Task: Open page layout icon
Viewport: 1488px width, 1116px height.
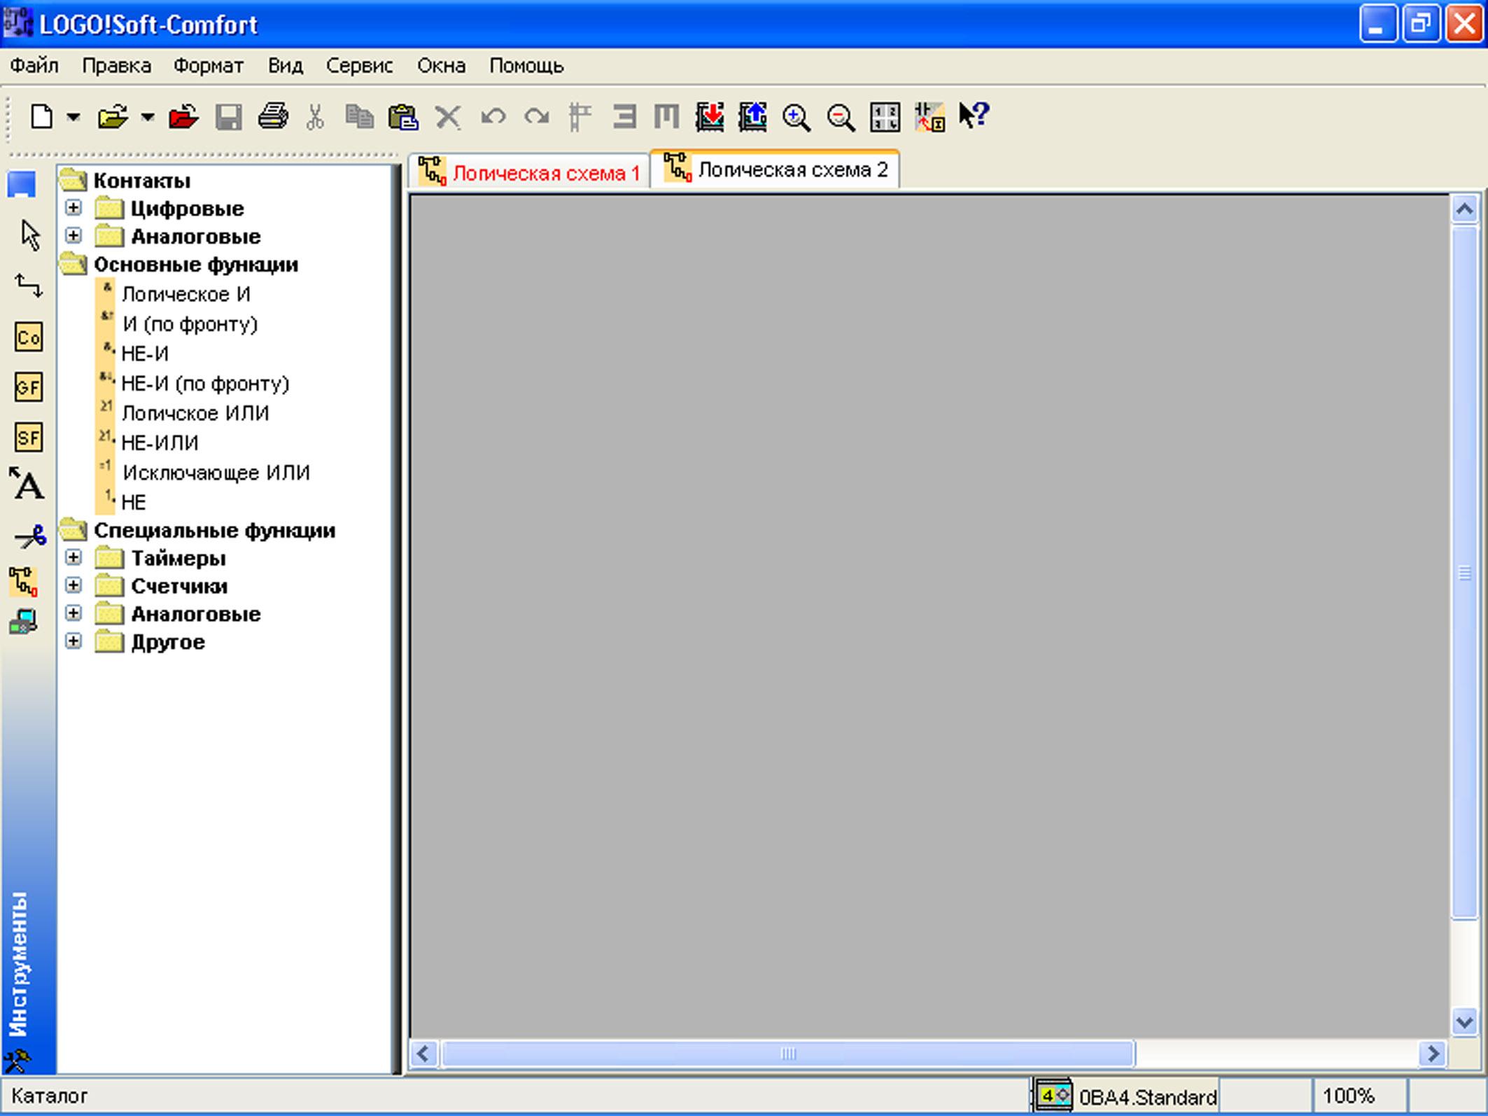Action: pos(885,117)
